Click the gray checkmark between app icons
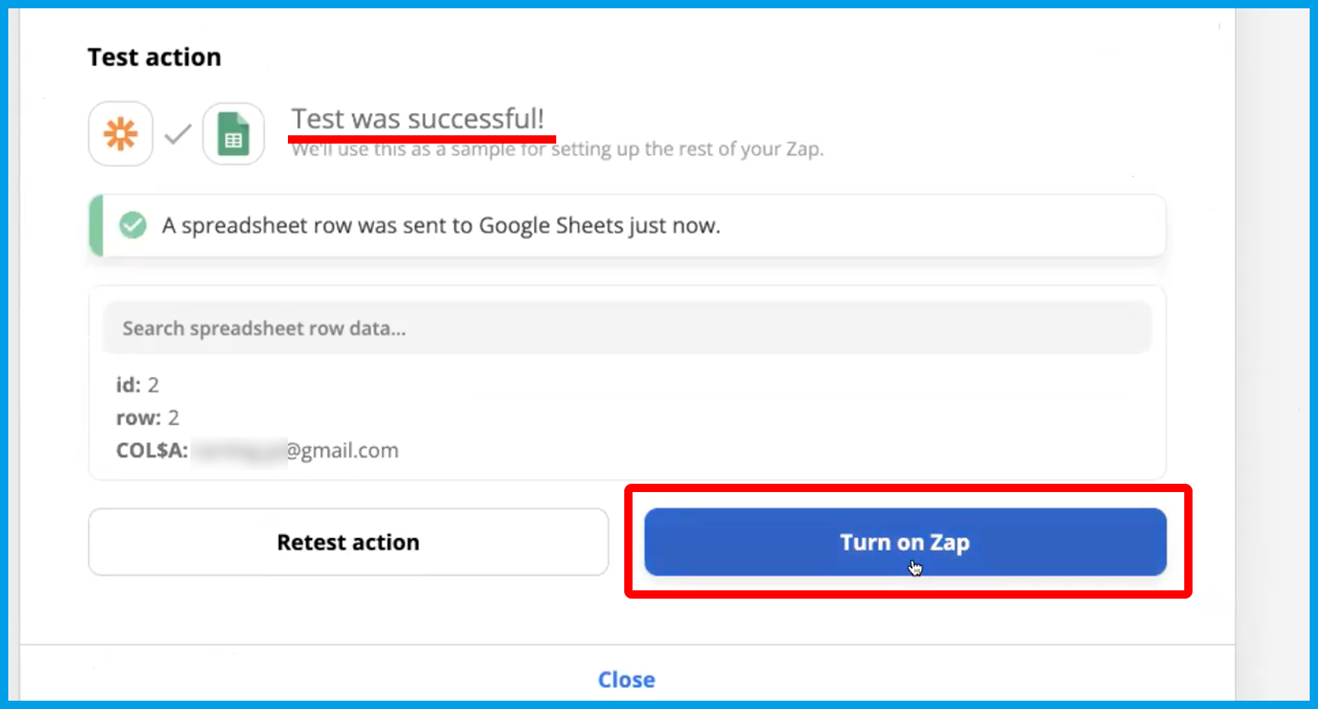 (x=178, y=135)
